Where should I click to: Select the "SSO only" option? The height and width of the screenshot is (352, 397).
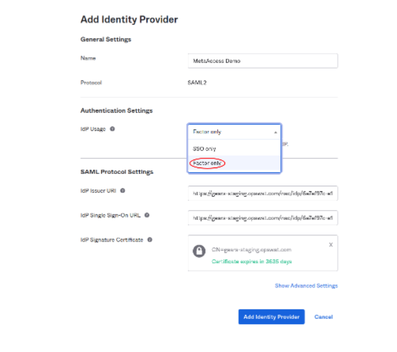(205, 148)
